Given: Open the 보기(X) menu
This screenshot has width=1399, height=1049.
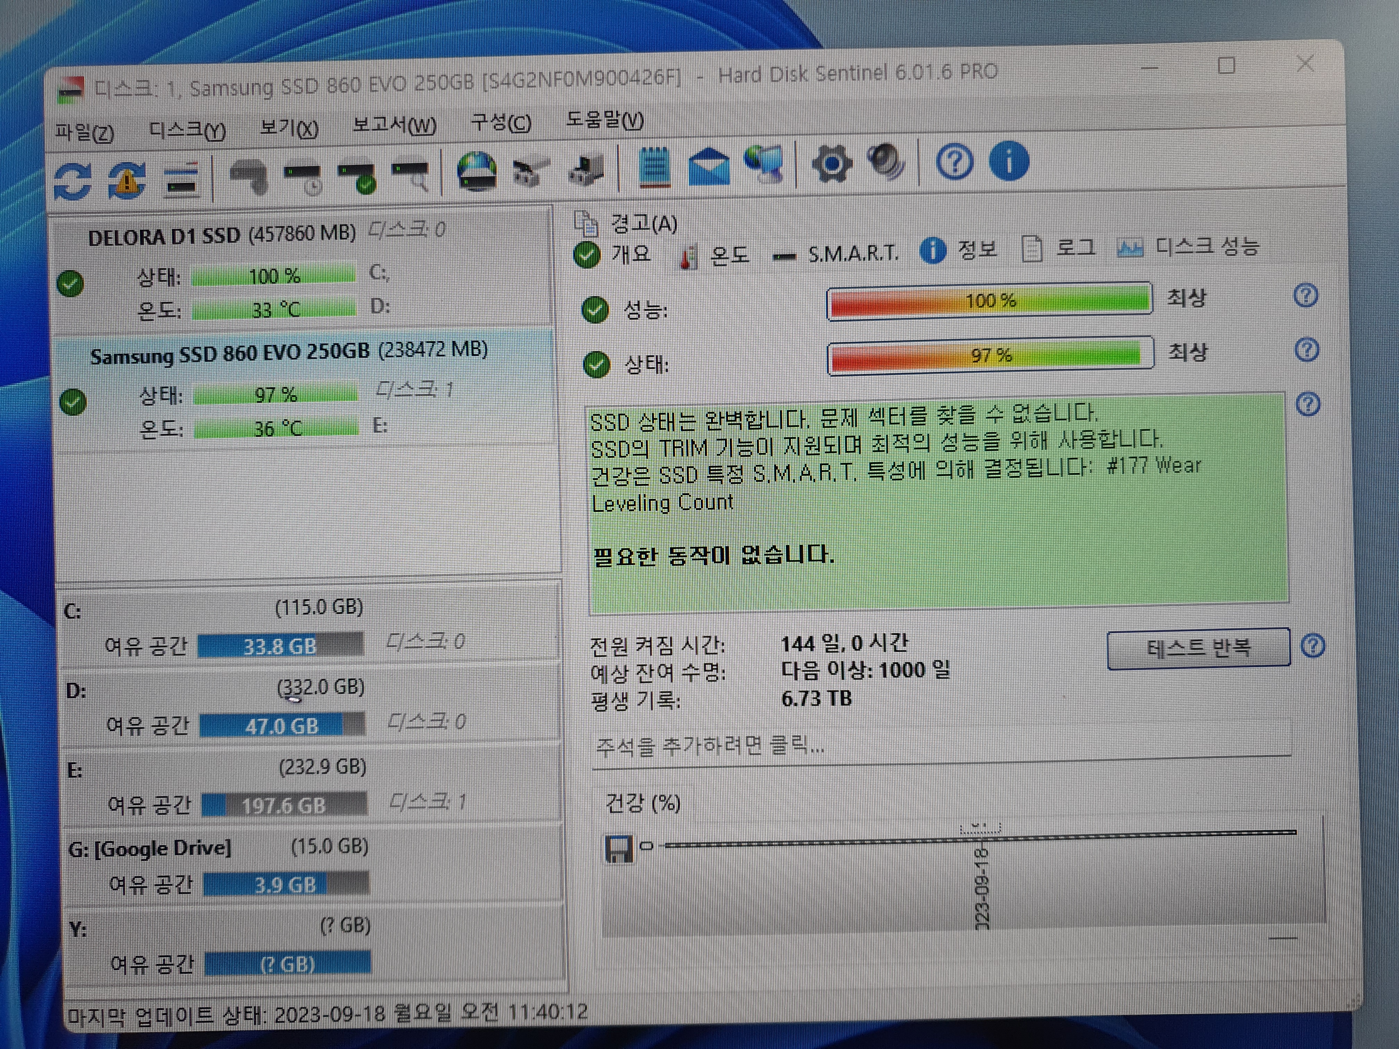Looking at the screenshot, I should pos(289,128).
